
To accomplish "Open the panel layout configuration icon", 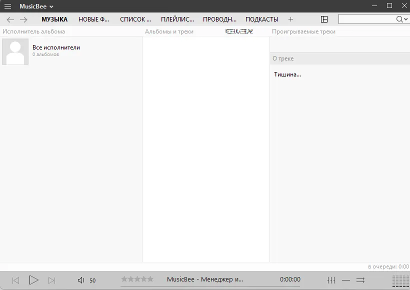I will coord(324,19).
